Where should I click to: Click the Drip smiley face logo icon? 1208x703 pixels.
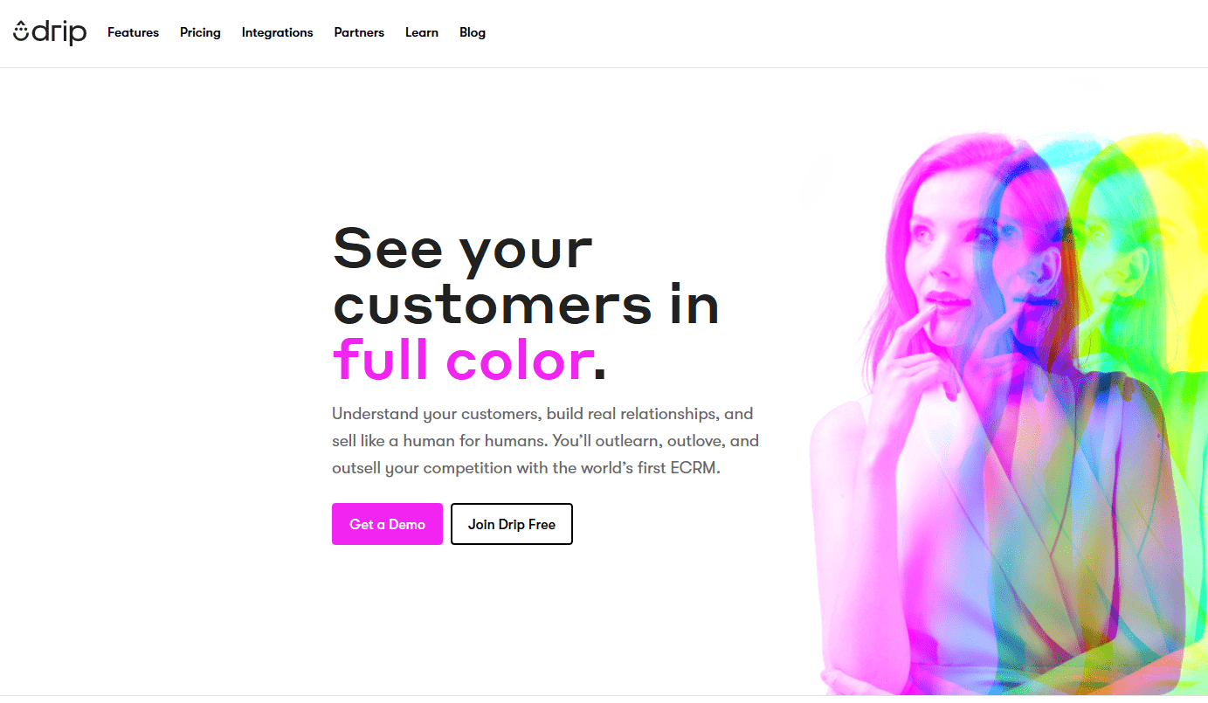click(x=21, y=32)
